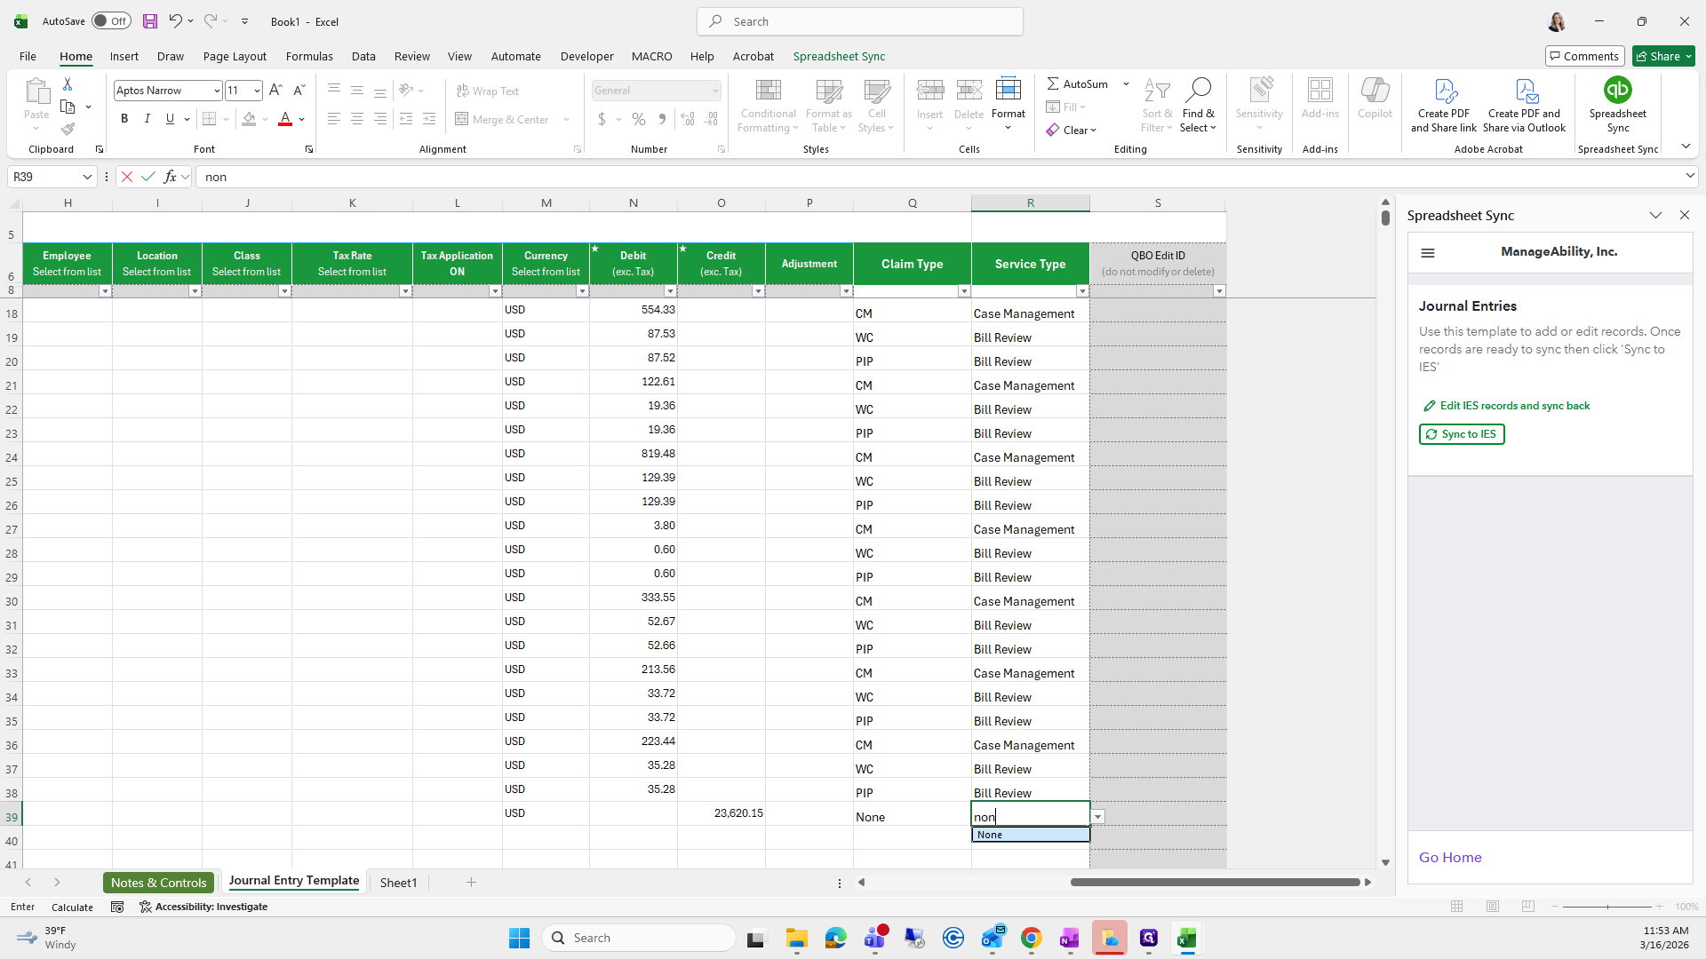The image size is (1706, 959).
Task: Click the Save icon in title bar
Action: [149, 21]
